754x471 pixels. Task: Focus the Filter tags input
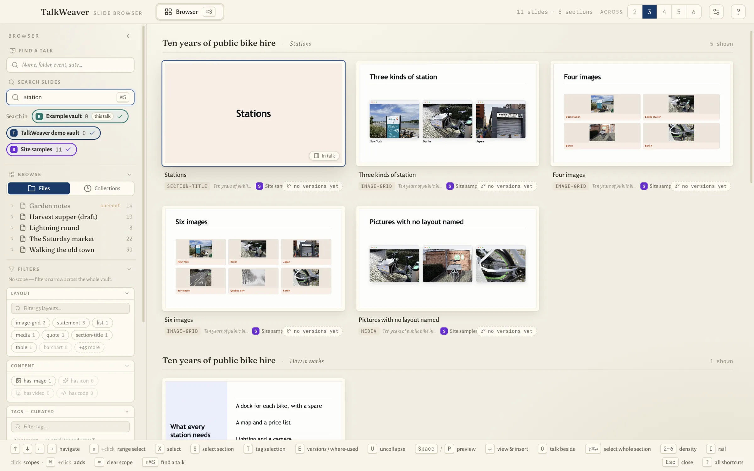pyautogui.click(x=70, y=426)
